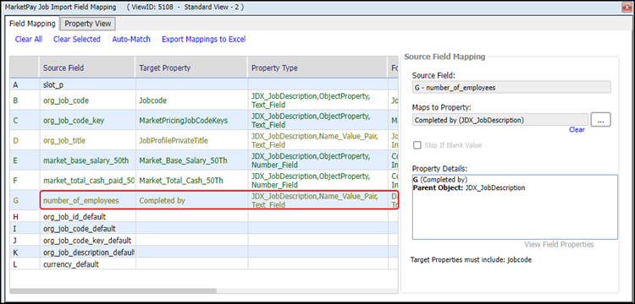Select the org_job_code source field

click(87, 100)
